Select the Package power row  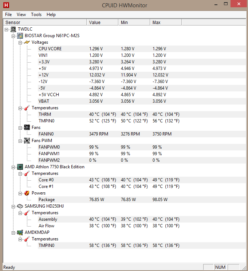pos(142,200)
